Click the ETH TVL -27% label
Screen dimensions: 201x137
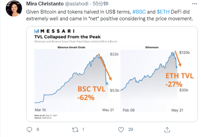coord(180,80)
